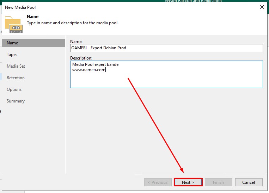The width and height of the screenshot is (269, 193).
Task: Select the Name wizard step
Action: tap(12, 43)
